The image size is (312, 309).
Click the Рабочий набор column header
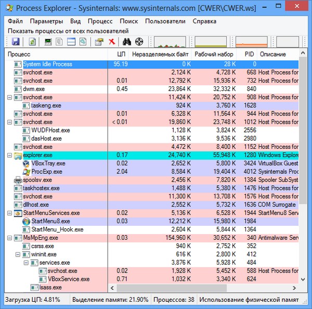(214, 54)
